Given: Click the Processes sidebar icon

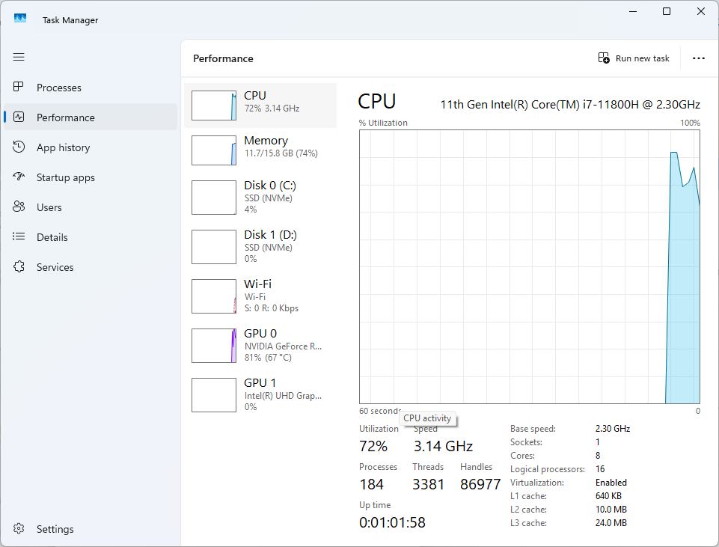Looking at the screenshot, I should [x=19, y=87].
